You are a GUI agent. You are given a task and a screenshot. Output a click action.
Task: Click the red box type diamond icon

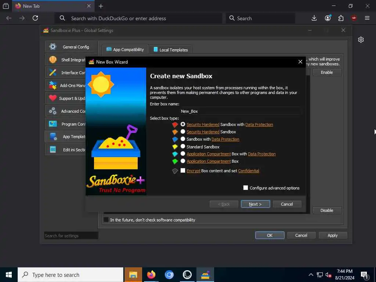tap(175, 124)
